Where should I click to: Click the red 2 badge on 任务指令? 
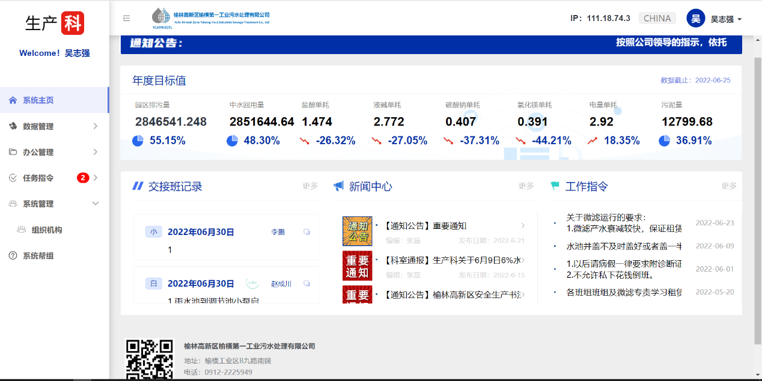point(83,178)
